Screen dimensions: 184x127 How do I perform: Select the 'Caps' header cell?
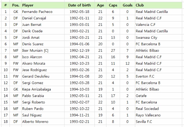[113, 5]
